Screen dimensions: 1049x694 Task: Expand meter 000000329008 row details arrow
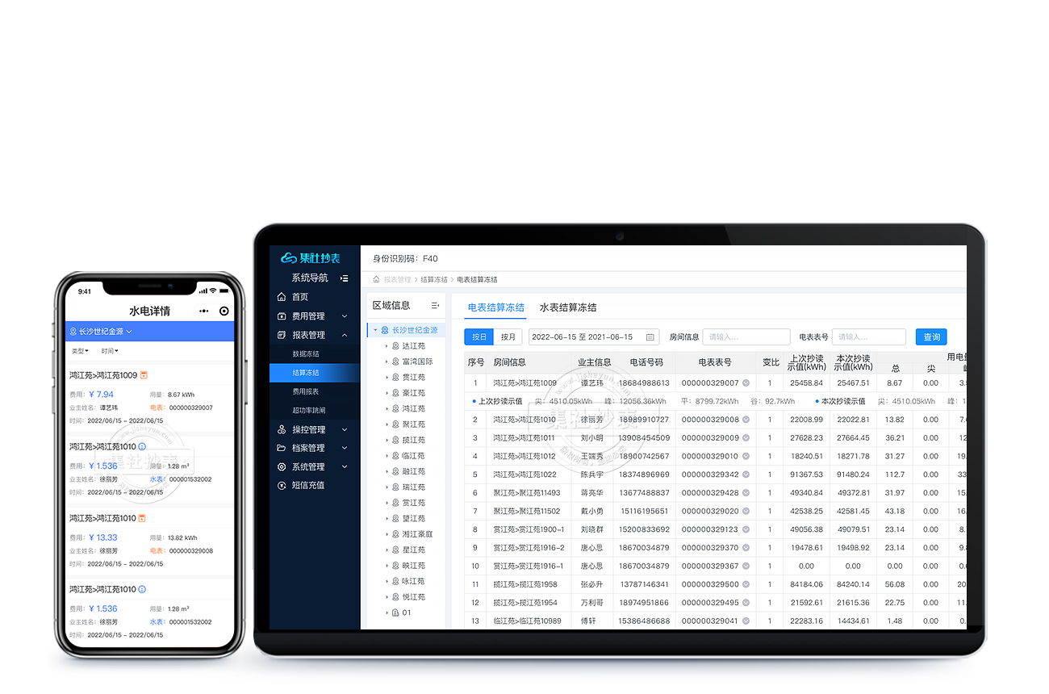tap(746, 420)
